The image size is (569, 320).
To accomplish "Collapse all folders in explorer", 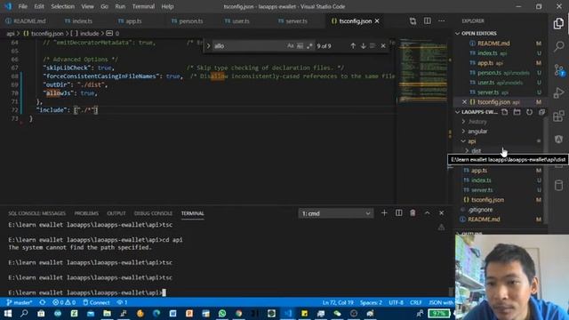I will point(541,112).
